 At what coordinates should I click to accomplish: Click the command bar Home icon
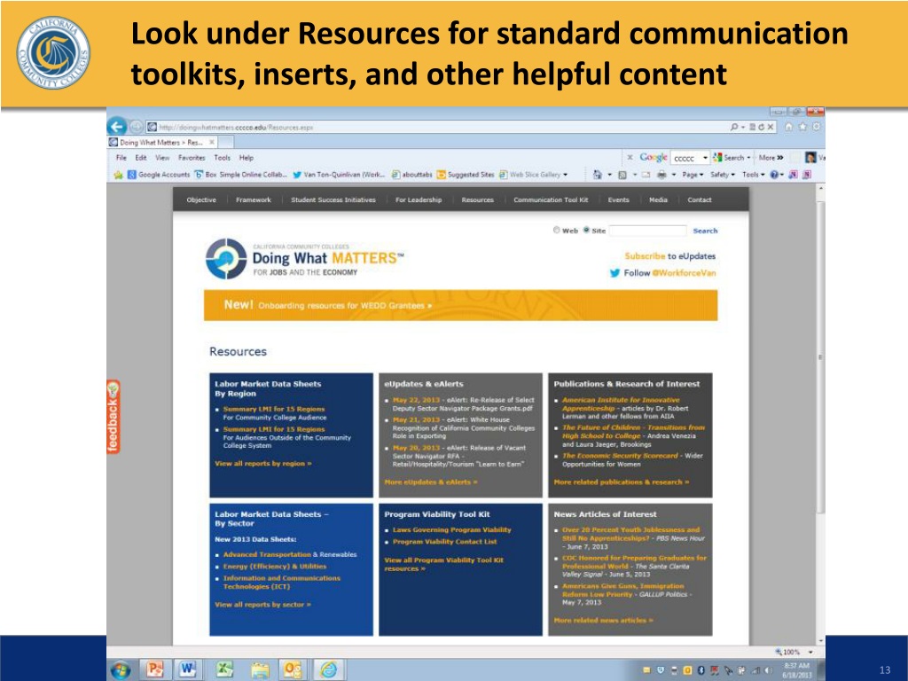click(x=598, y=175)
